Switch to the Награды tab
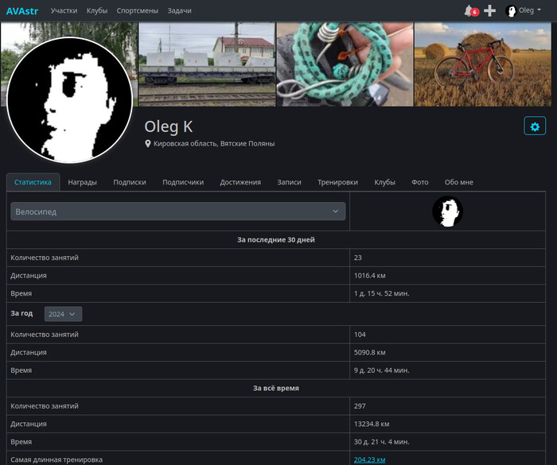 click(83, 182)
